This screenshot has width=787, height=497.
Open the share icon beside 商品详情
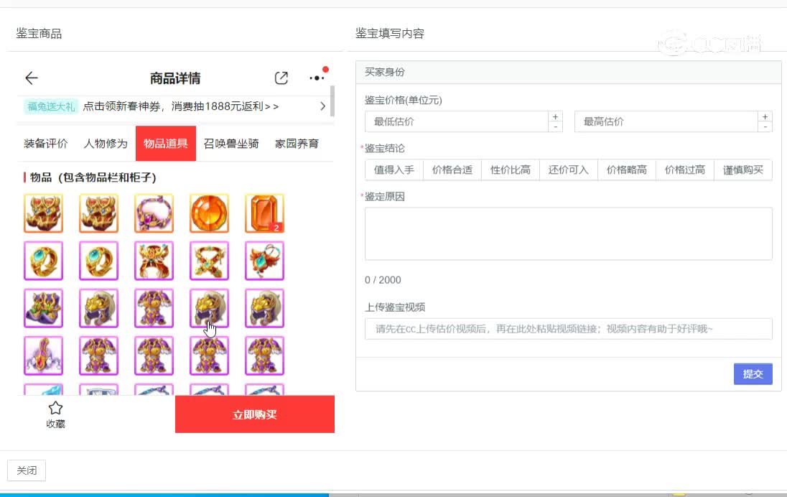click(281, 78)
